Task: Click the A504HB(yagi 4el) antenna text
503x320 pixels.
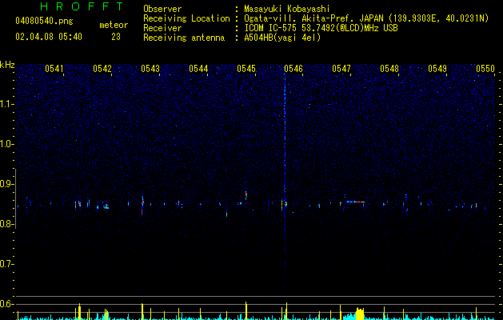Action: 282,38
